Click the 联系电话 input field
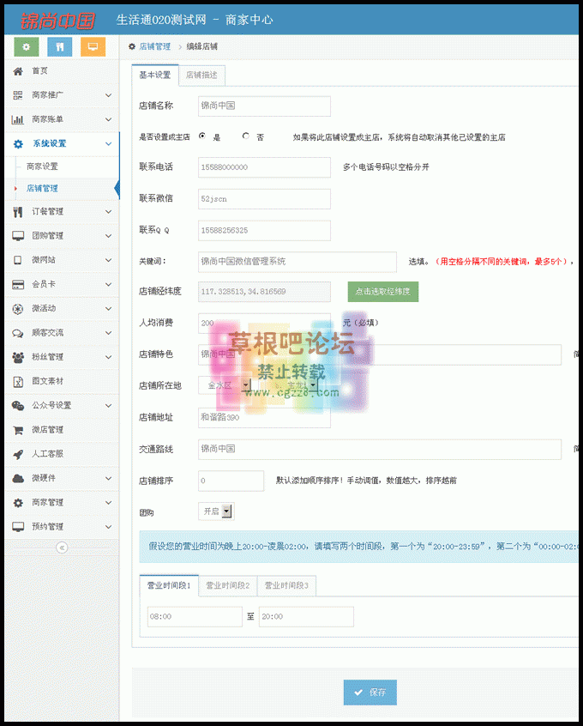The image size is (583, 726). point(264,167)
